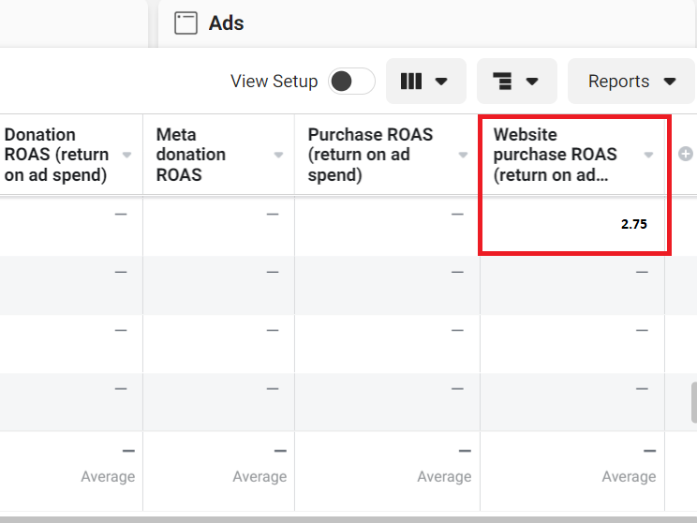The height and width of the screenshot is (523, 697).
Task: Expand Donation ROAS column options arrow
Action: point(126,155)
